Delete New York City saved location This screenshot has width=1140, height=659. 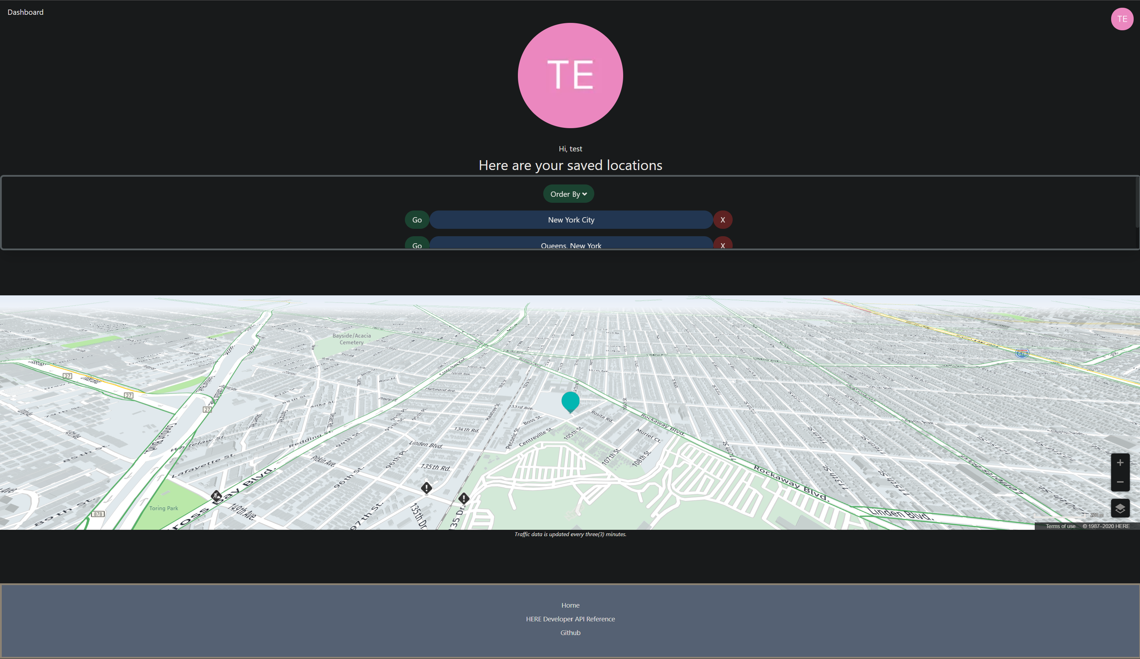(722, 220)
